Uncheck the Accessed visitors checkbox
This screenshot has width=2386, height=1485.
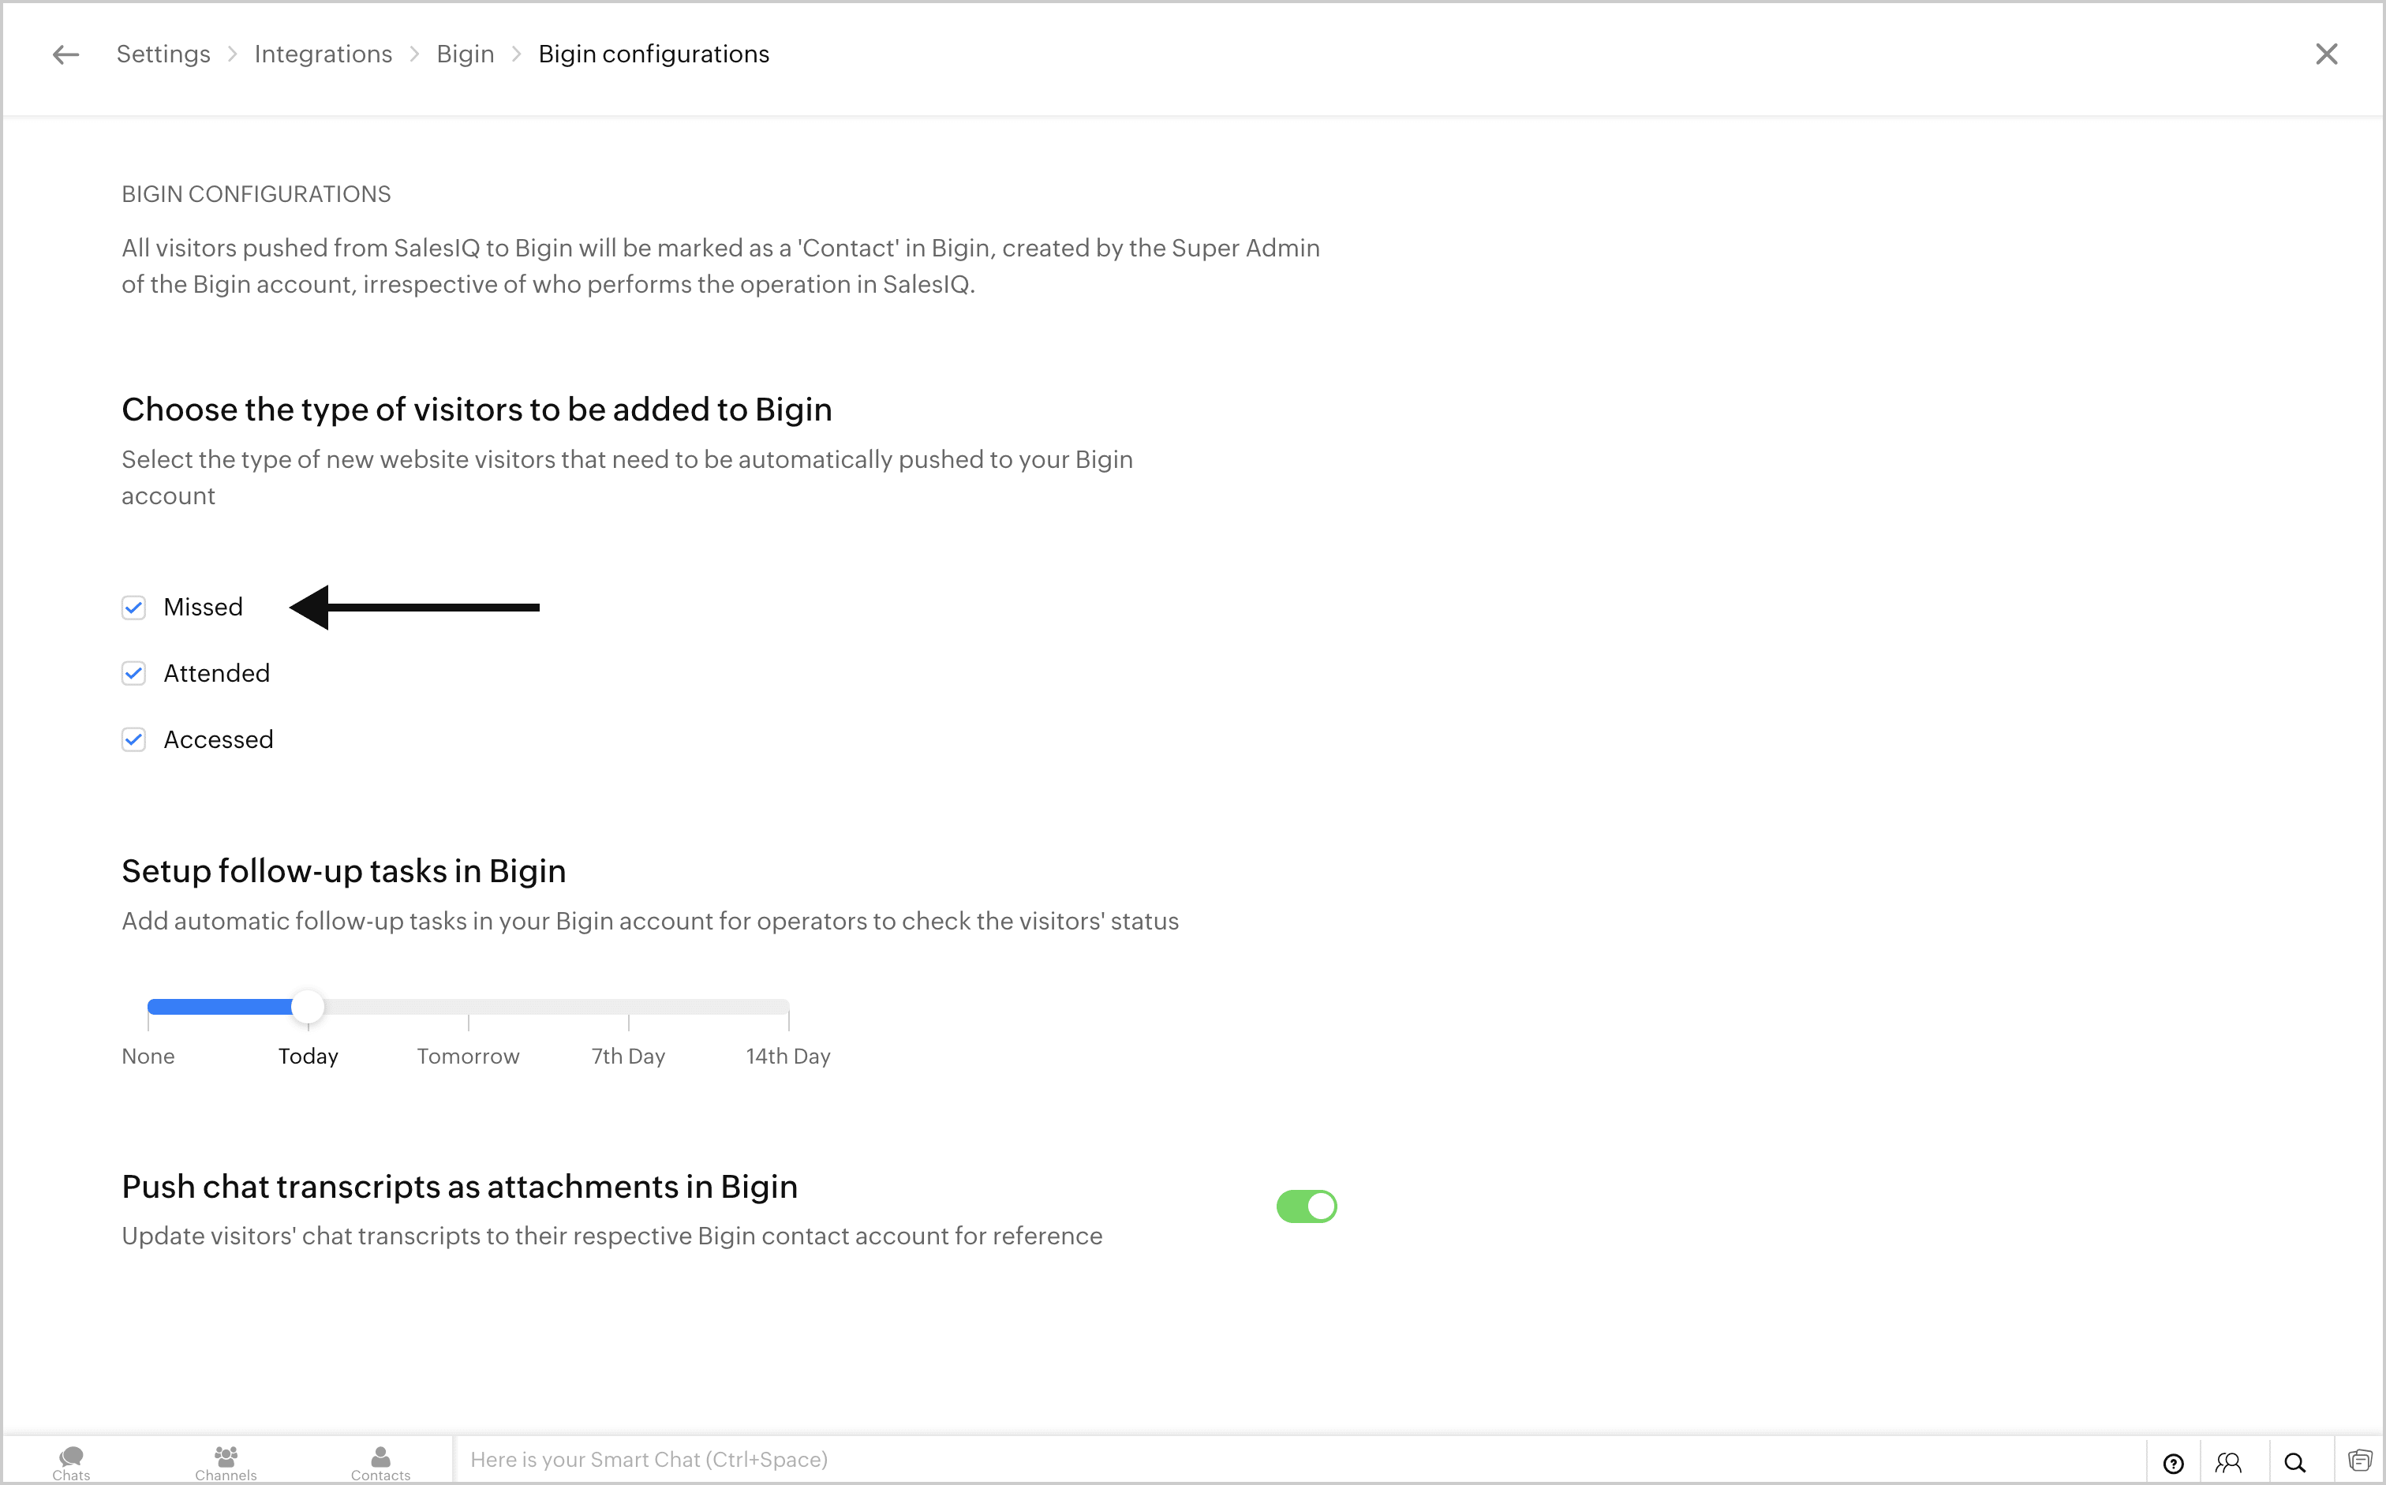coord(133,739)
